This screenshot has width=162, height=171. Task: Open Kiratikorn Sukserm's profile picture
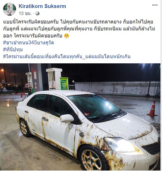point(9,9)
